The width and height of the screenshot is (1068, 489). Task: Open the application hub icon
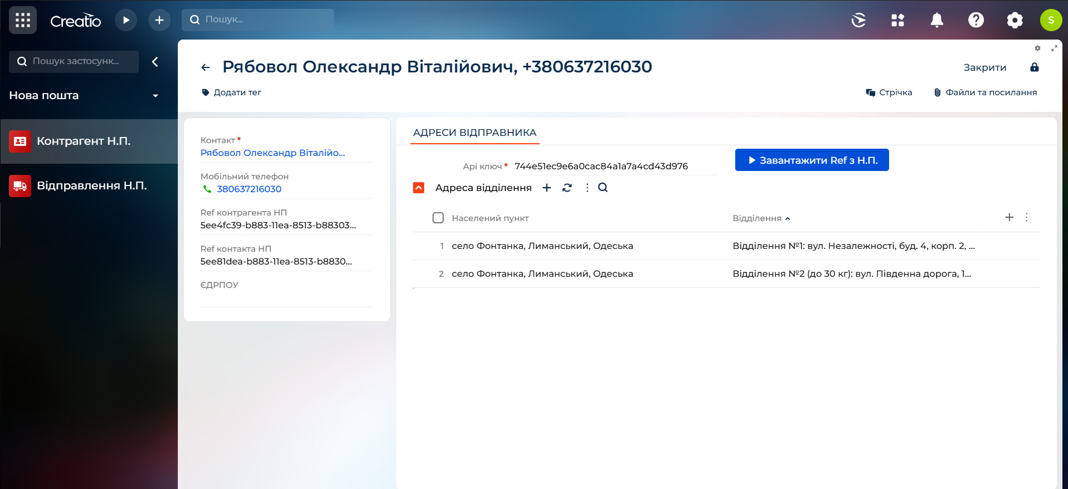click(x=898, y=21)
